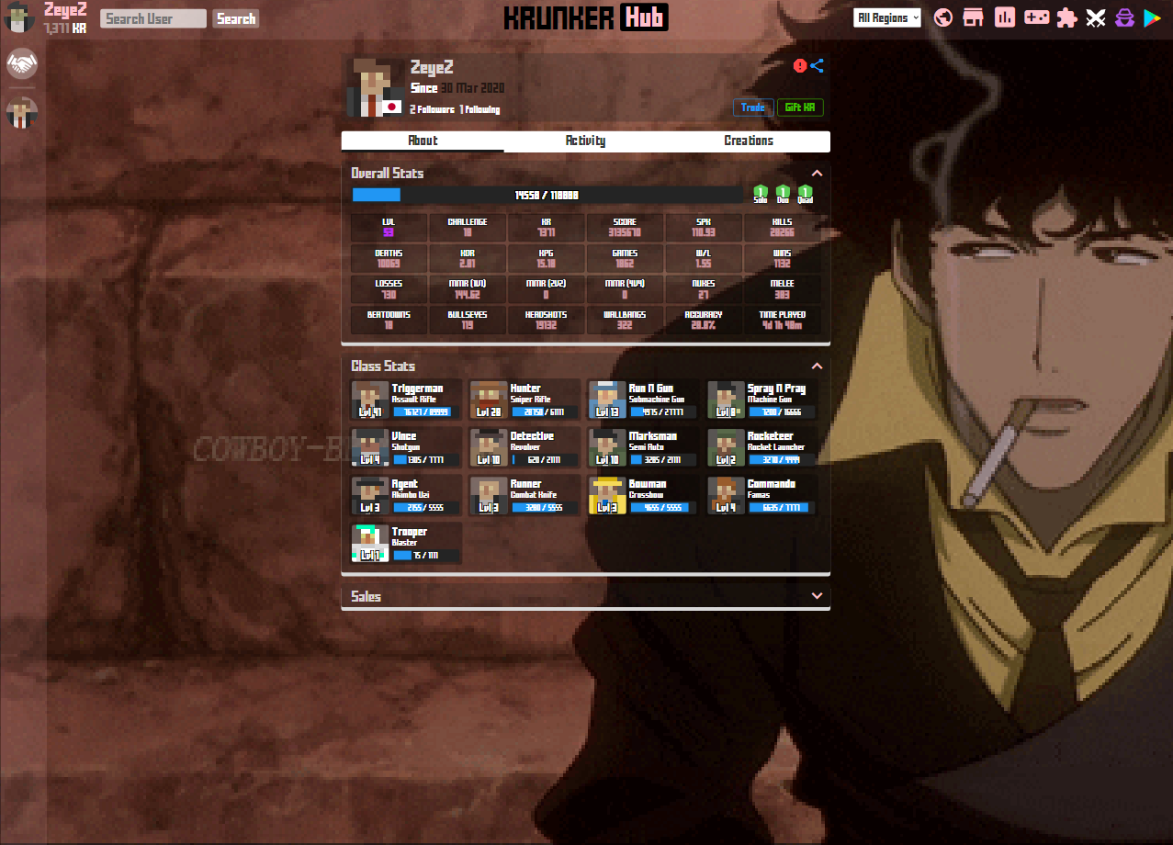Click the gamepad games icon

tap(1037, 17)
